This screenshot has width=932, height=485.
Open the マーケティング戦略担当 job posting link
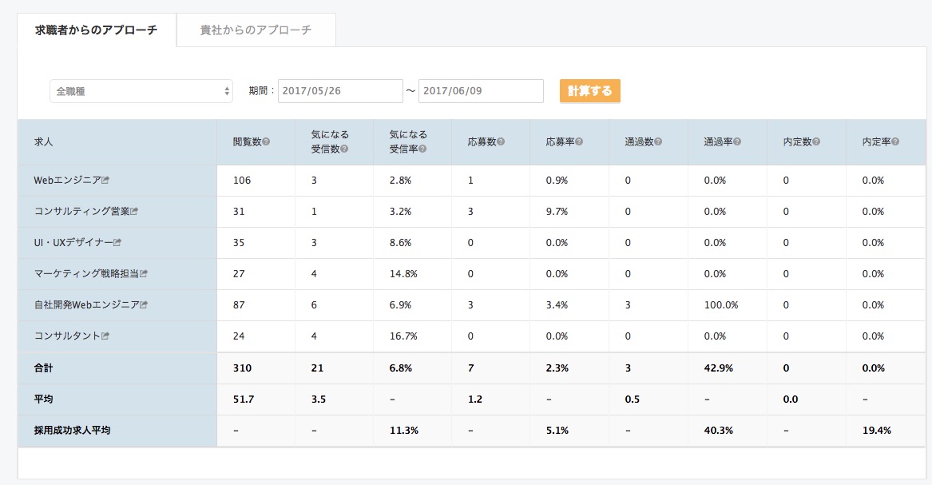(87, 273)
